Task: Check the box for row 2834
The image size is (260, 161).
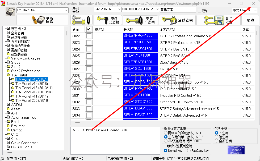Action: pos(89,115)
